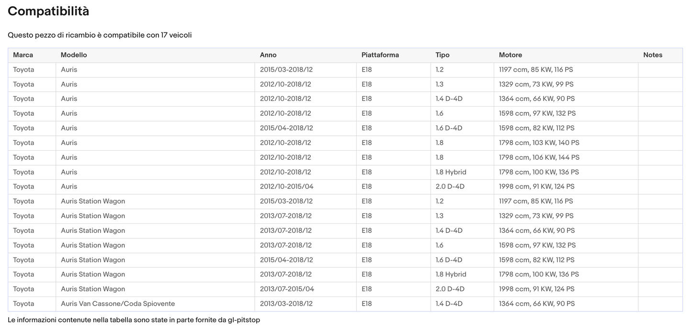Click the Toyota cell in the last row
Screen dimensions: 692x330
coord(23,304)
